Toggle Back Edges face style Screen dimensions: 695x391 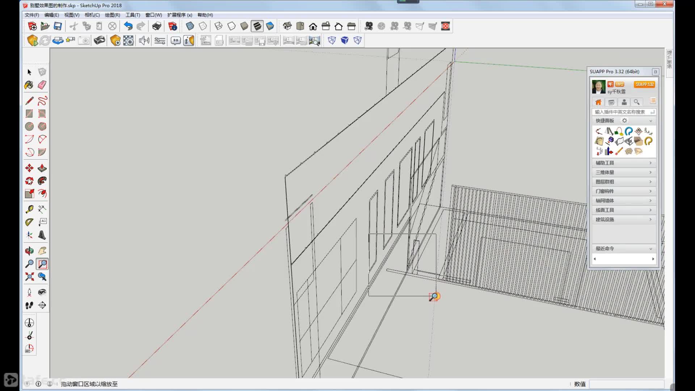(203, 26)
